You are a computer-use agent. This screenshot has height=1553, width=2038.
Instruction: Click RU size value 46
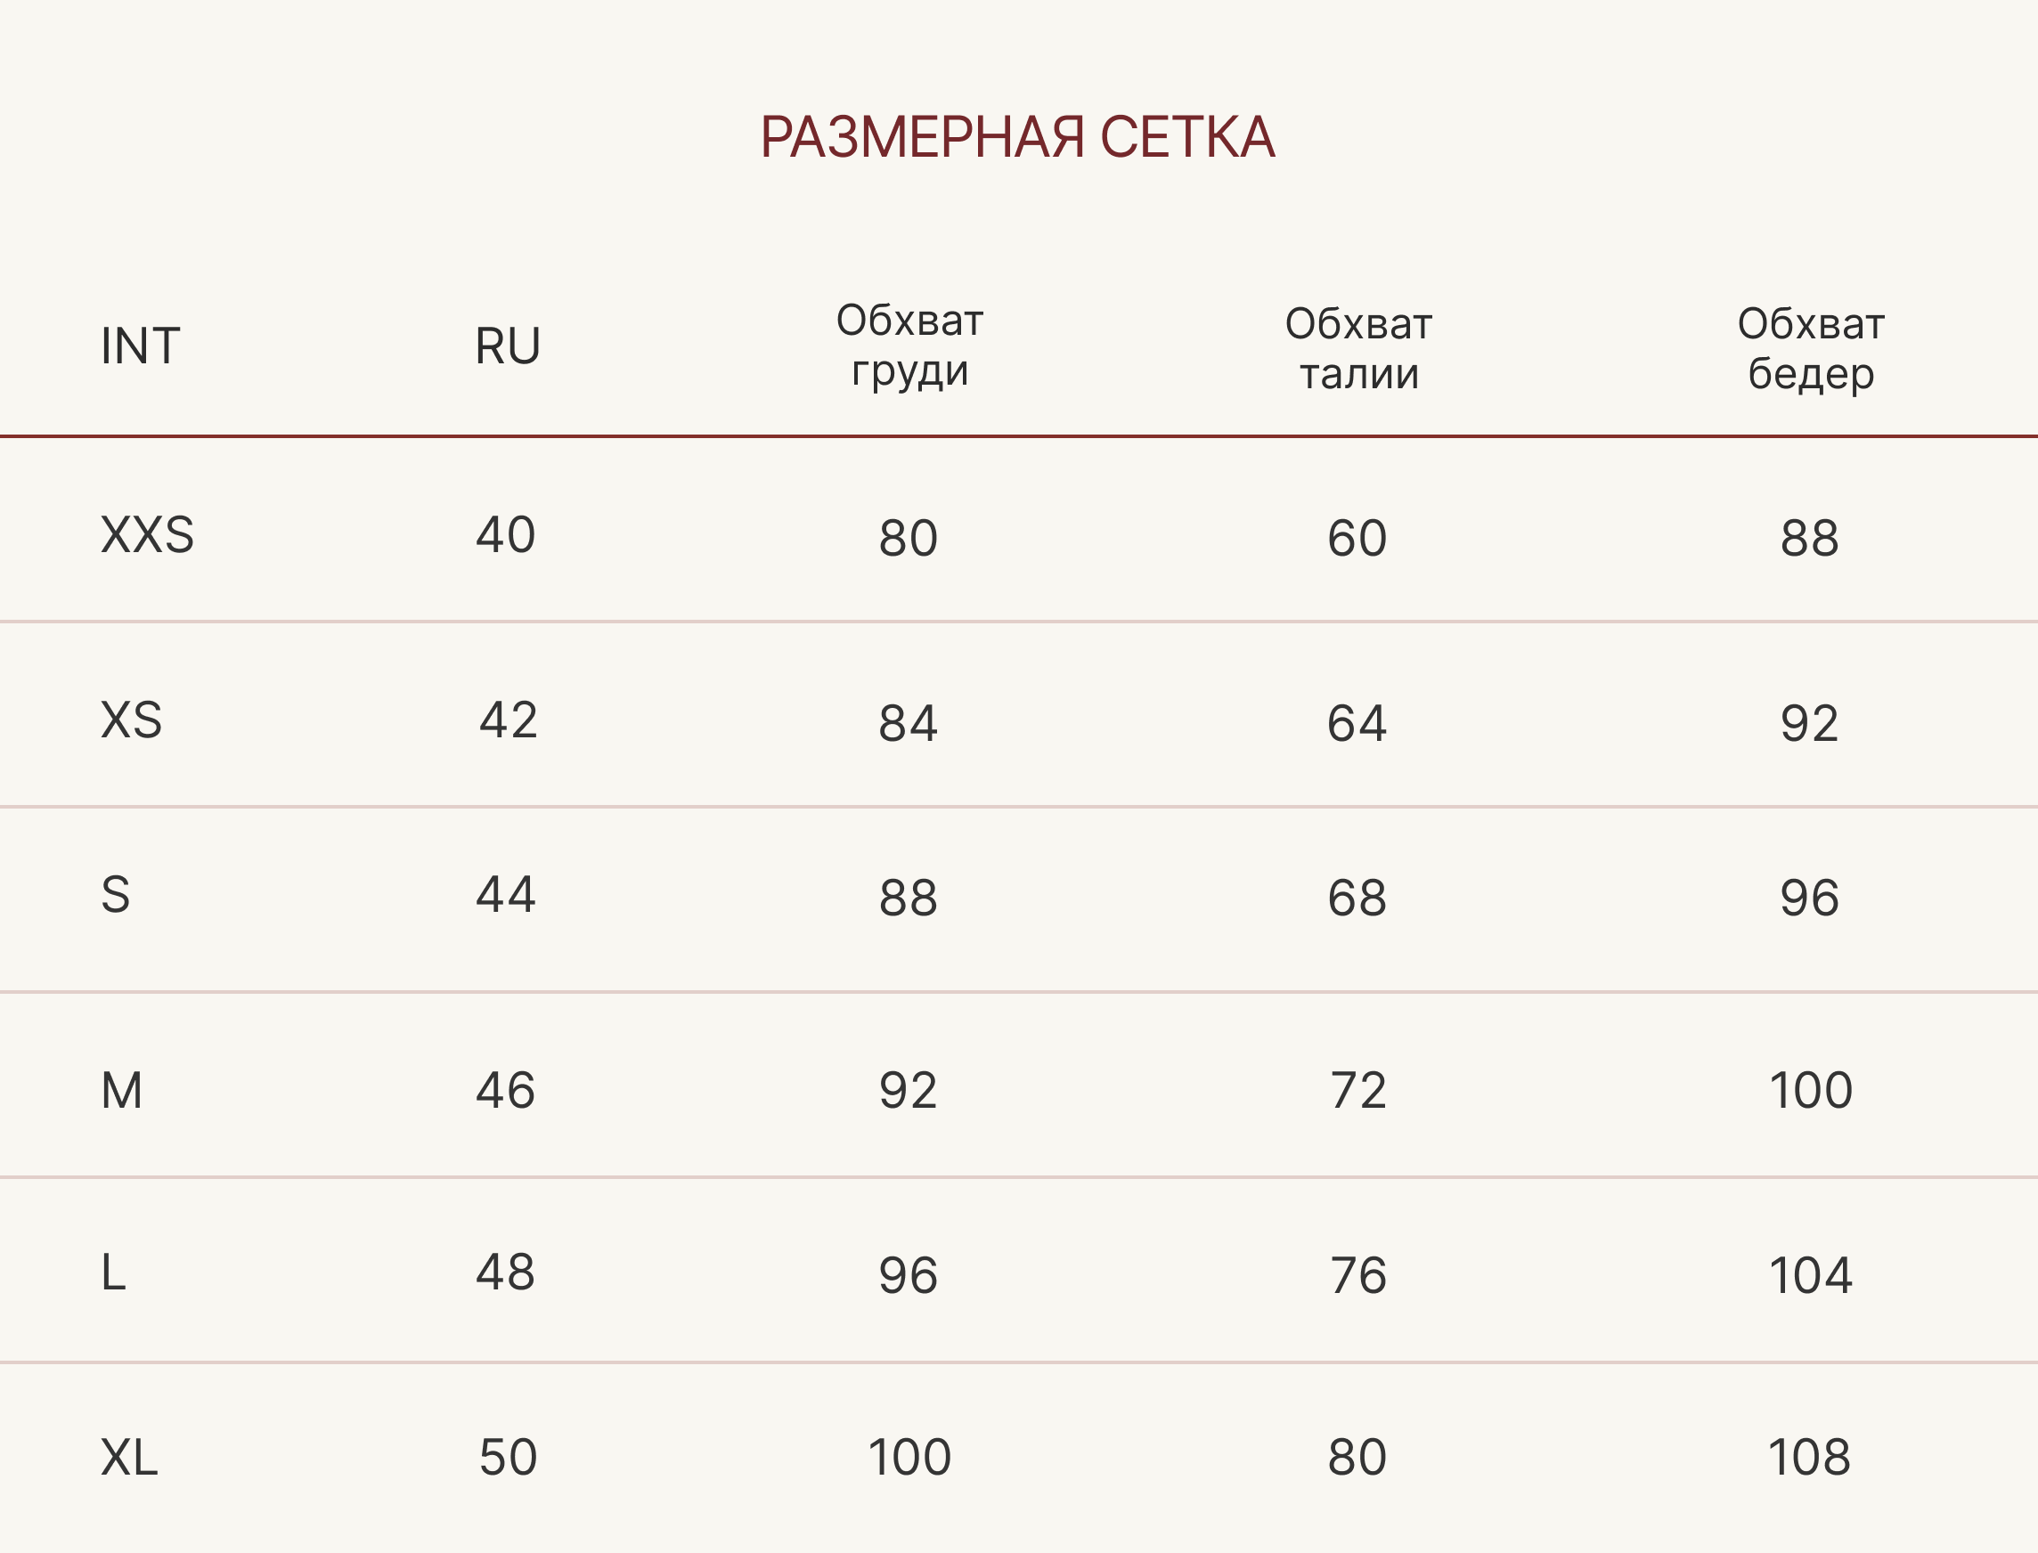tap(506, 1091)
